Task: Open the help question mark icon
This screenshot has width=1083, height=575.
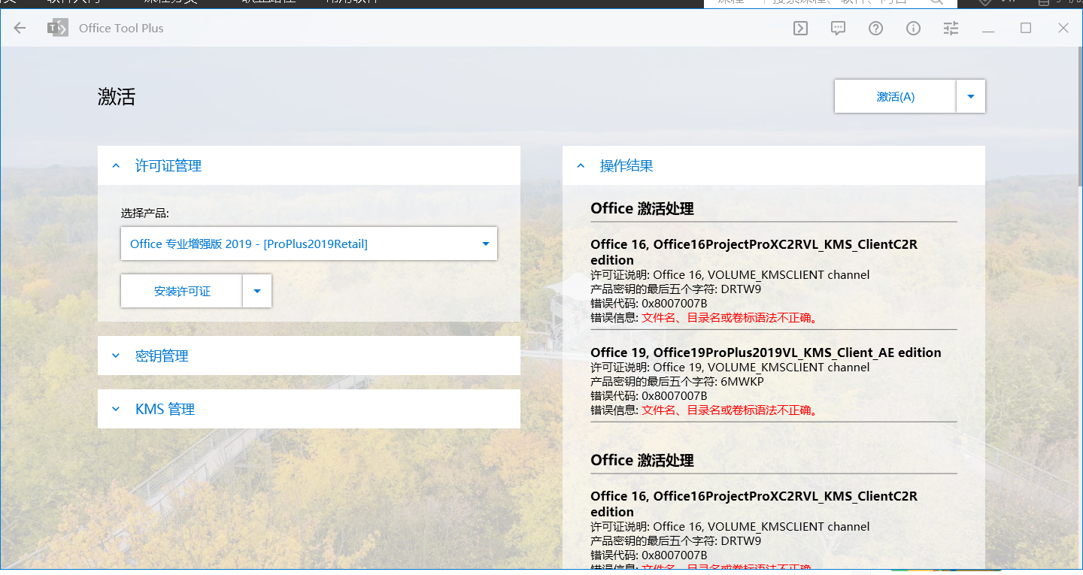Action: click(875, 29)
